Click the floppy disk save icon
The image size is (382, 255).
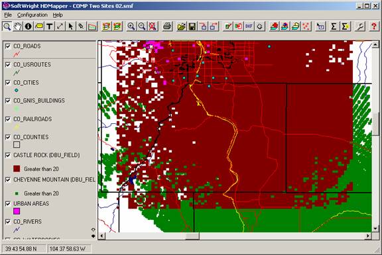point(192,26)
